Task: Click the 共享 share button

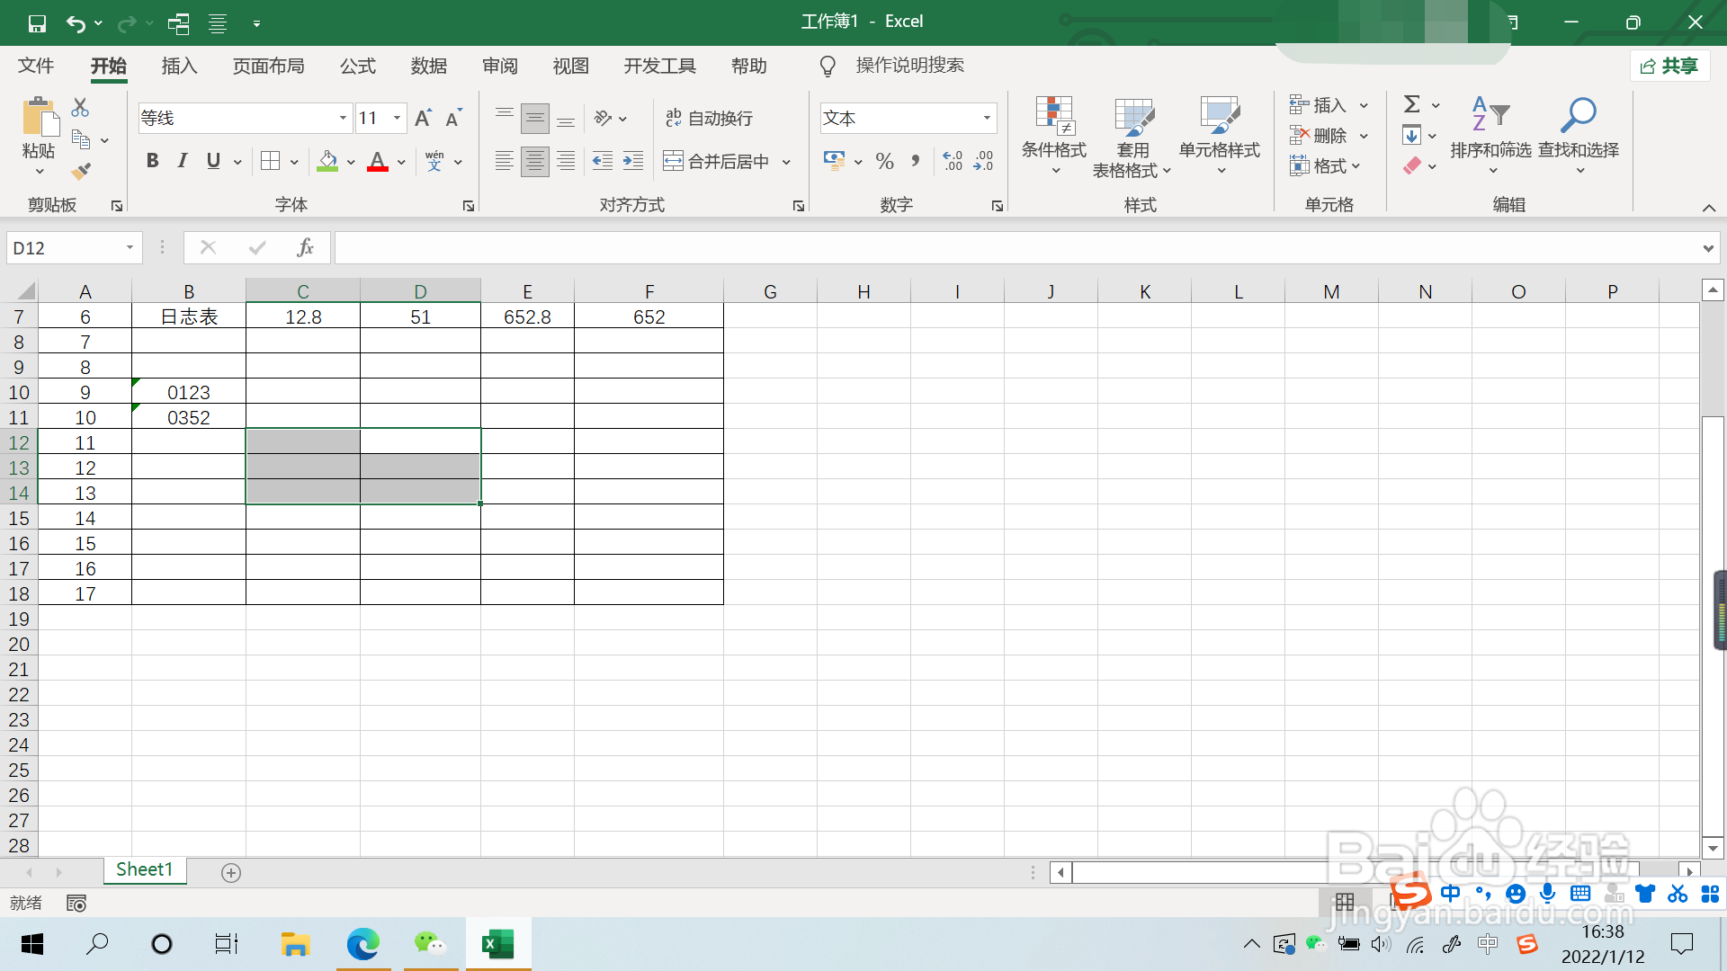Action: pyautogui.click(x=1669, y=66)
